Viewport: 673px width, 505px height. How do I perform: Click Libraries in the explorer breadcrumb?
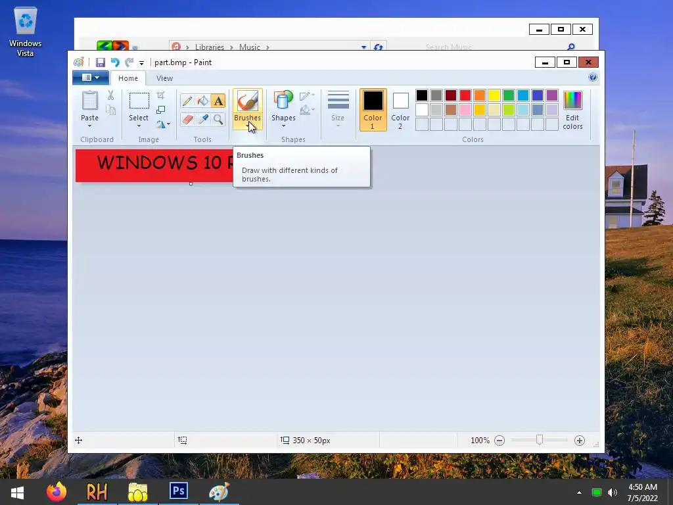pyautogui.click(x=210, y=47)
